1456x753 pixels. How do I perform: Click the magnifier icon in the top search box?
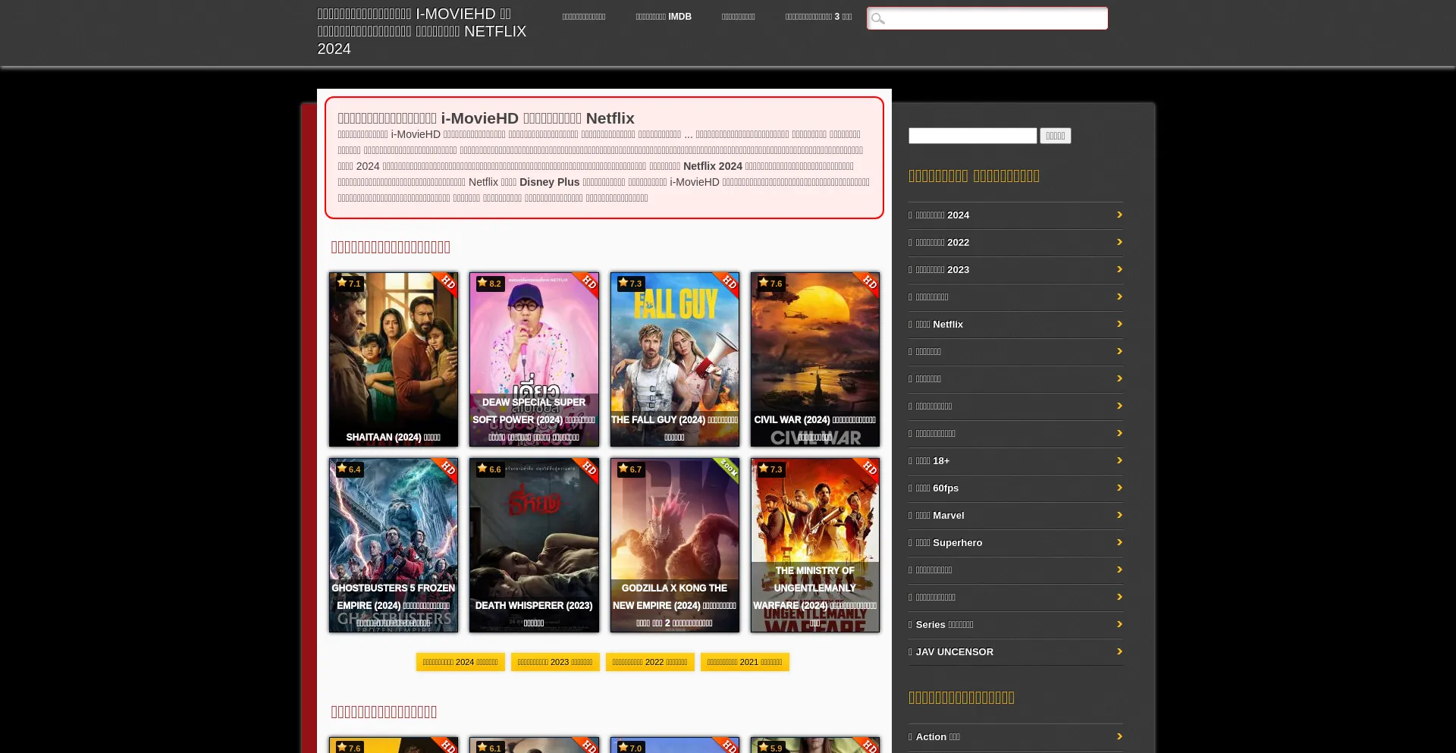point(878,19)
